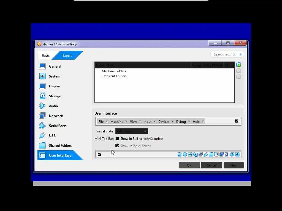Screen dimensions: 282x211
Task: Select the User Interface settings section
Action: tap(60, 155)
